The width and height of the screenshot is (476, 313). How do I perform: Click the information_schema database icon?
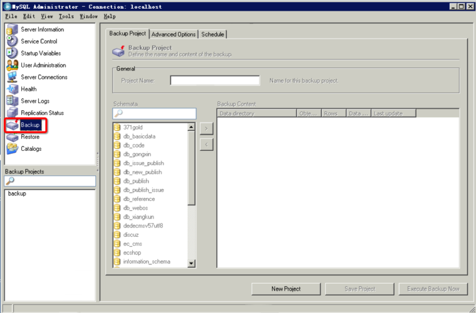tap(117, 262)
